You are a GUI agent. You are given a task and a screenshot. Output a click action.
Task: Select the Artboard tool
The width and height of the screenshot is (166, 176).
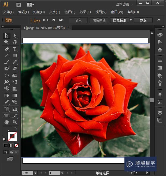(7, 116)
